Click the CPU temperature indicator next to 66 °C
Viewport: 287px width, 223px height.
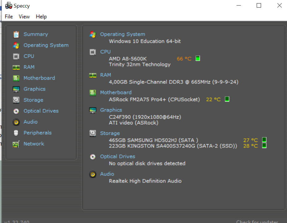pyautogui.click(x=198, y=59)
